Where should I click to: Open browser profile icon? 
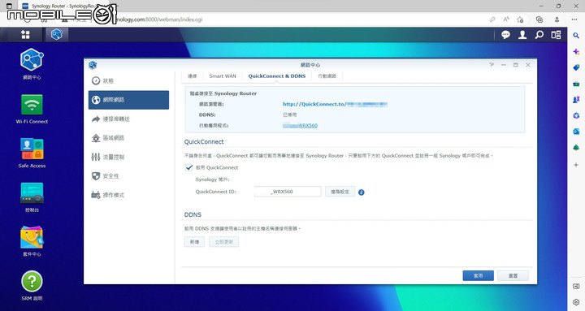(557, 19)
